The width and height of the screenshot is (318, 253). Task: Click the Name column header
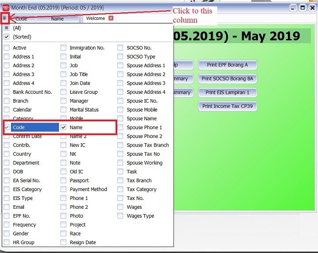[57, 19]
